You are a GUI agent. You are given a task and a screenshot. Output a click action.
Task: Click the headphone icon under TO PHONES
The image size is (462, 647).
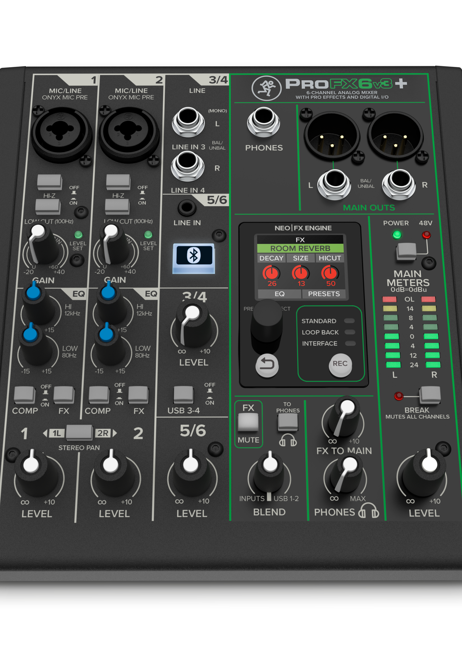[288, 440]
